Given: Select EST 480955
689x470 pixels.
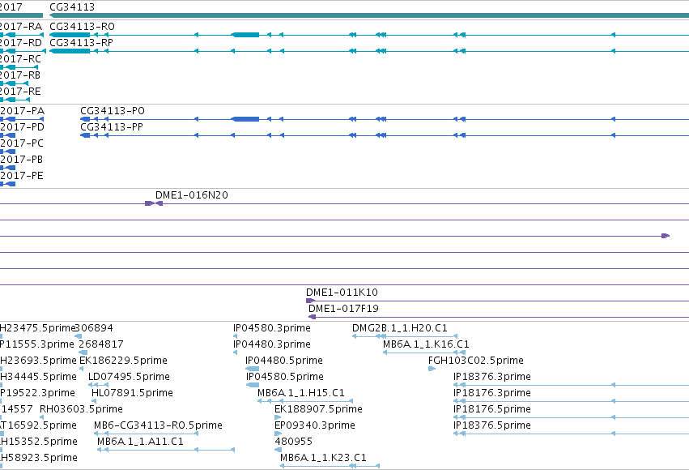Looking at the screenshot, I should pos(294,442).
